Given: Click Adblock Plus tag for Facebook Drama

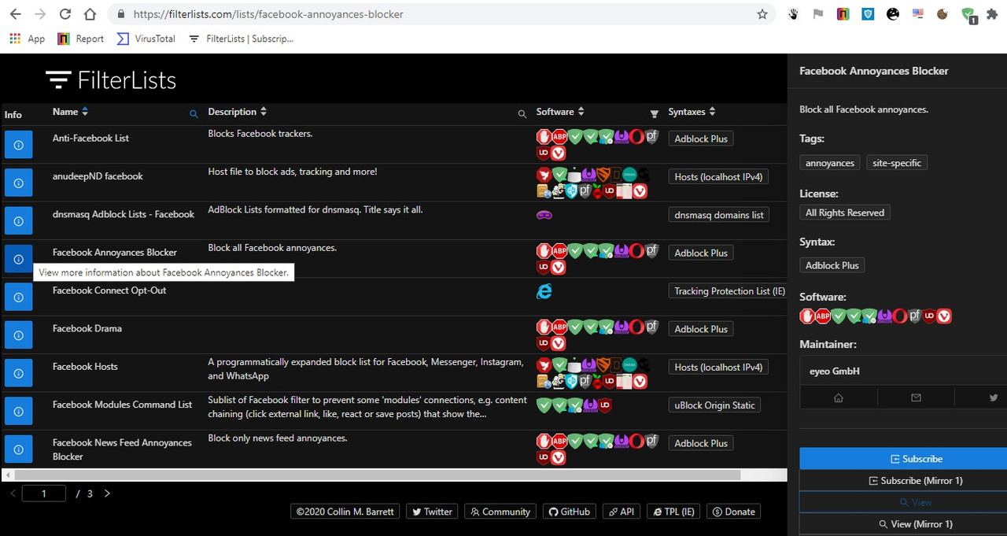Looking at the screenshot, I should (x=701, y=329).
